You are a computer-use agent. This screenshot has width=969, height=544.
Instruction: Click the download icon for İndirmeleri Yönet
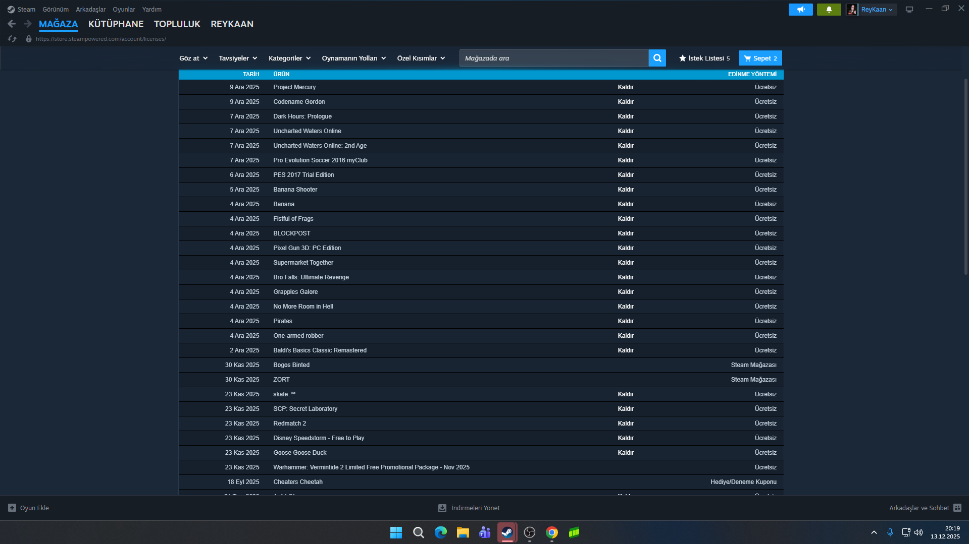click(442, 508)
